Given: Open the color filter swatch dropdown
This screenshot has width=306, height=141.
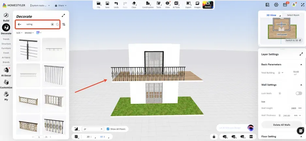Looking at the screenshot, I should (39, 33).
